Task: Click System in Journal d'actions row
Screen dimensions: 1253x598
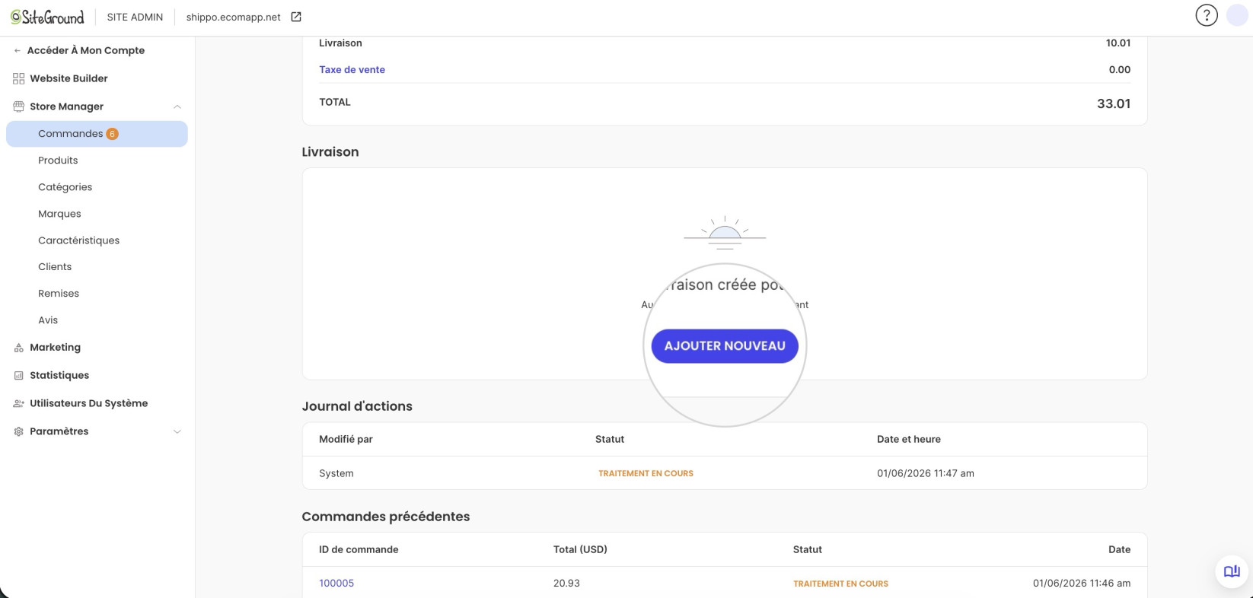Action: [336, 473]
